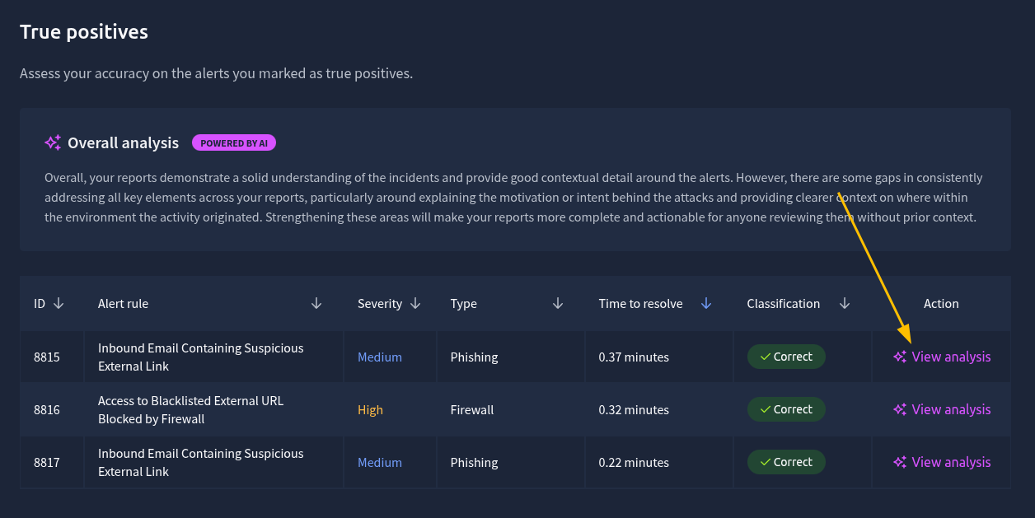
Task: Sort by Classification arrow icon
Action: (x=845, y=304)
